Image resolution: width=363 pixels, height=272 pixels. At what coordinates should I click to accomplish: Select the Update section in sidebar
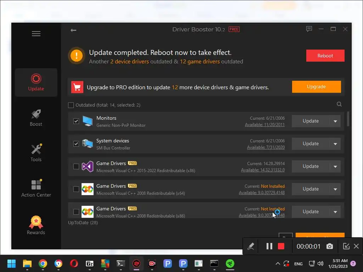coord(36,82)
